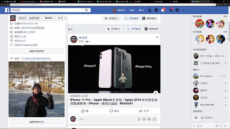The image size is (230, 129).
Task: Click profile picture thumbnail in timeline bar
Action: 13,18
